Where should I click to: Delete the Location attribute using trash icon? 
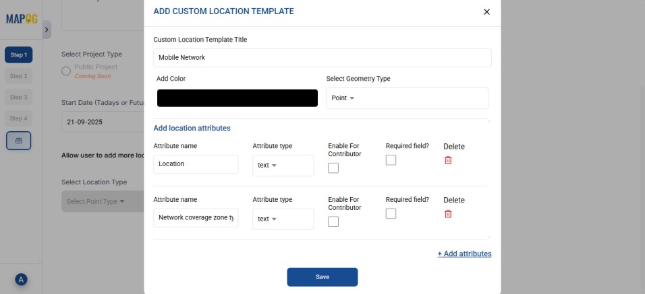tap(447, 160)
